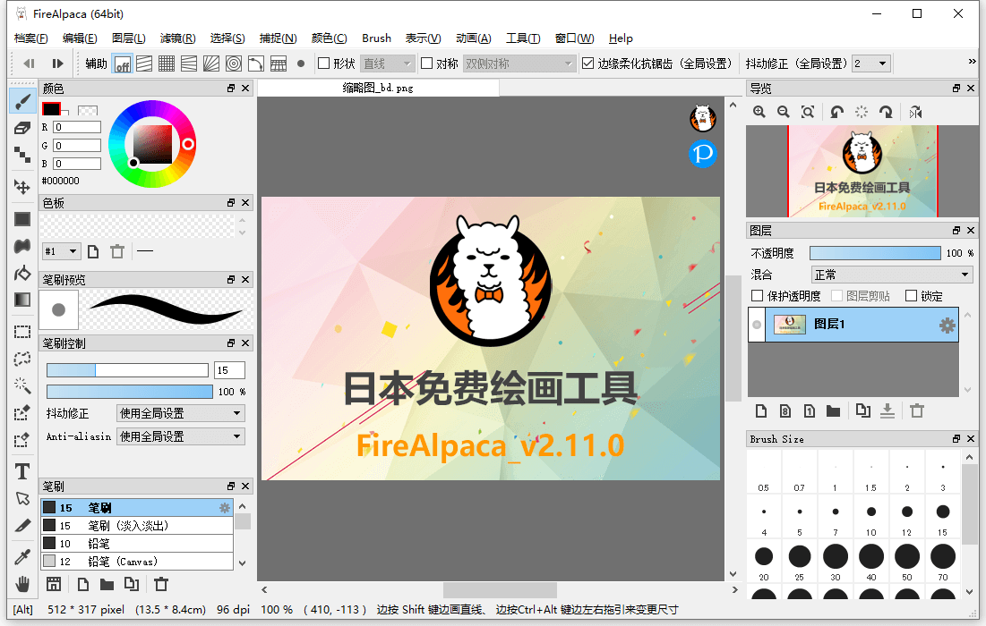Create a new layer

click(761, 411)
